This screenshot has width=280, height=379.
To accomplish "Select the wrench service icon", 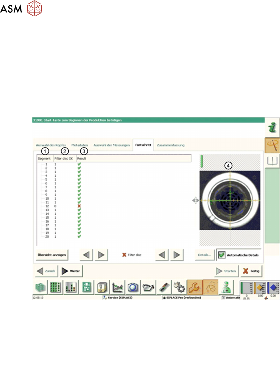I will click(x=194, y=287).
